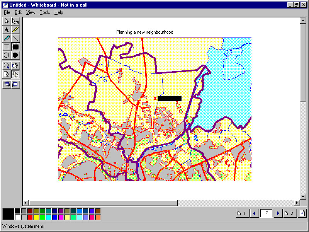Choose the Line tool
The height and width of the screenshot is (232, 309).
click(15, 38)
